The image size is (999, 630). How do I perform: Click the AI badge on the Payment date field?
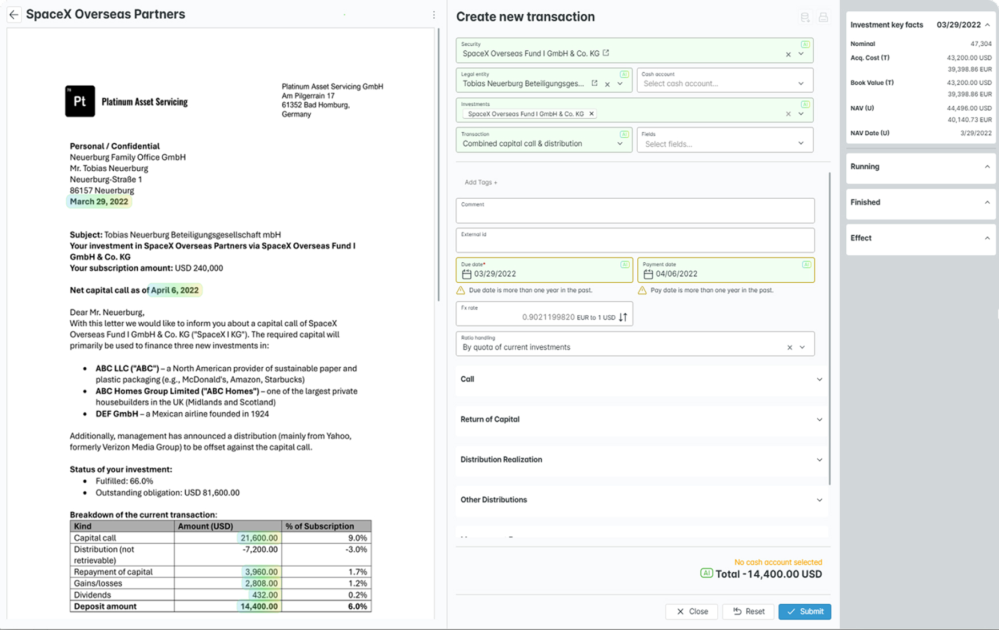tap(806, 264)
